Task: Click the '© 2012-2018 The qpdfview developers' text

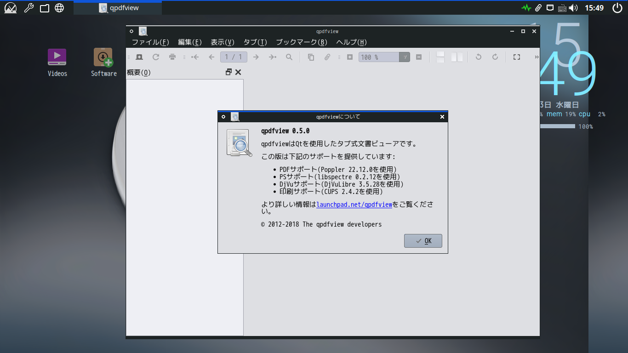Action: pos(321,224)
